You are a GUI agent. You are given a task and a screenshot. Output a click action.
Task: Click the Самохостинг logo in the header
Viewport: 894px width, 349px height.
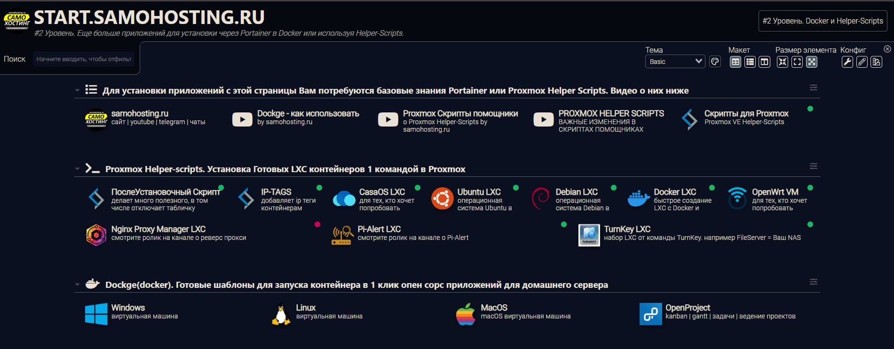point(17,21)
